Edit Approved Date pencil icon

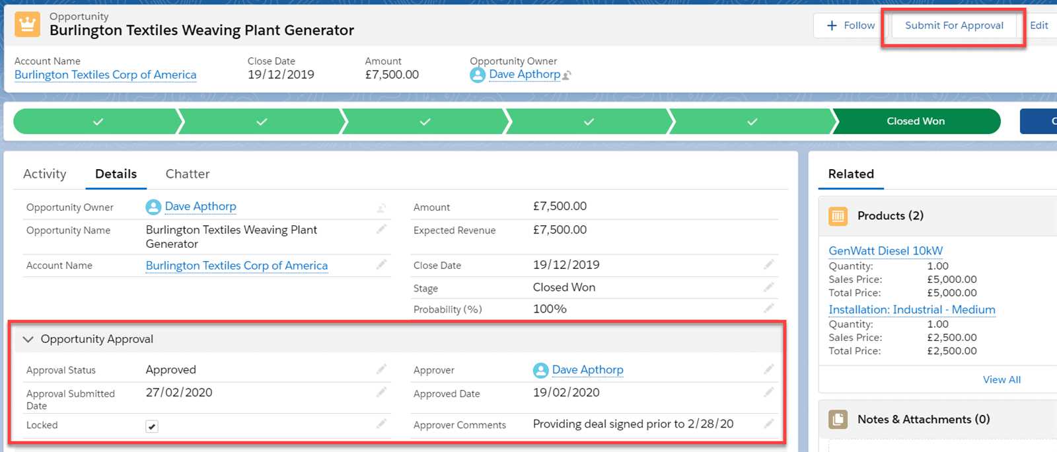tap(768, 392)
